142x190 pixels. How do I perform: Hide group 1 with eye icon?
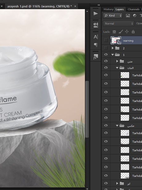pos(106,54)
